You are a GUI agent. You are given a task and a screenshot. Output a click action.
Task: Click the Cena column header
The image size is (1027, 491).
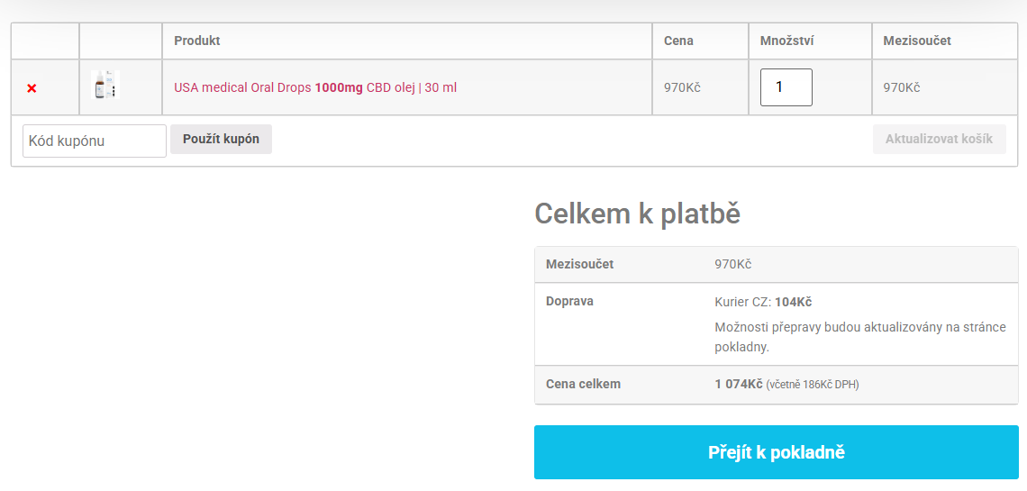678,41
